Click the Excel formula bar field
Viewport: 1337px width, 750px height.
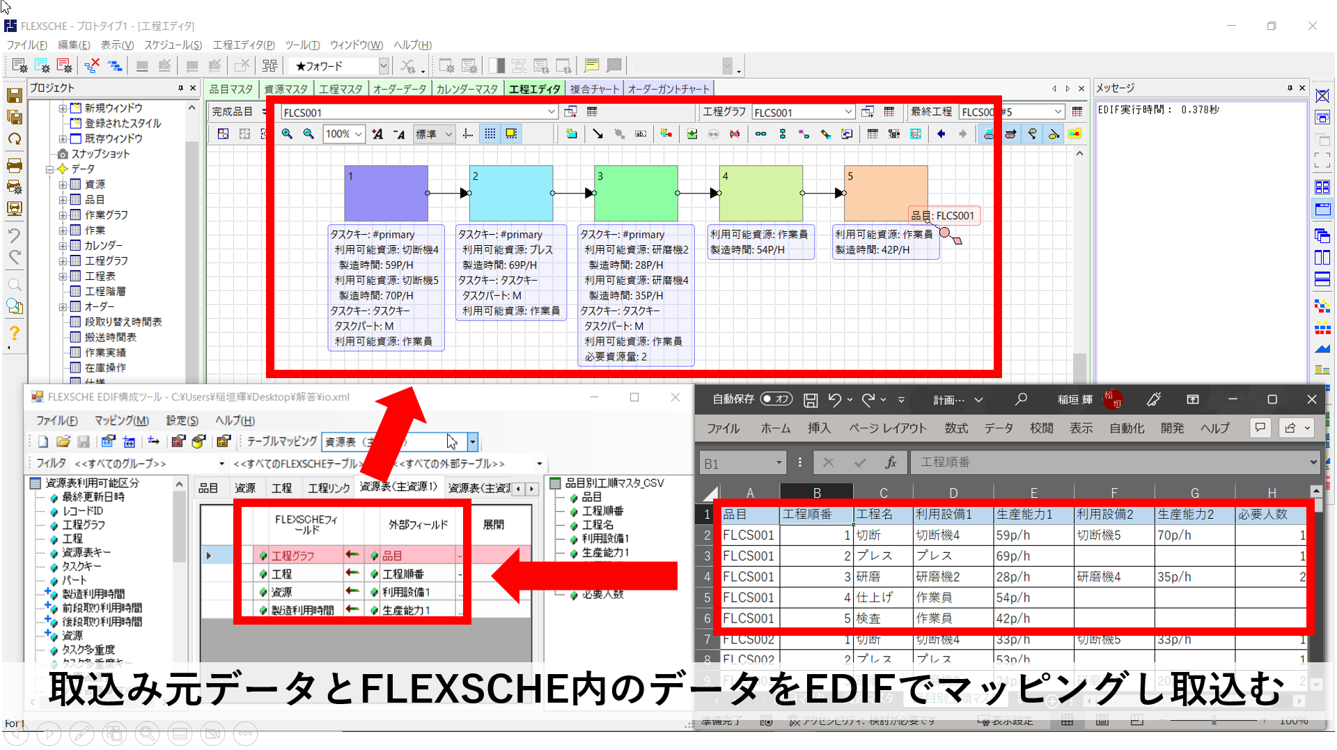1114,462
